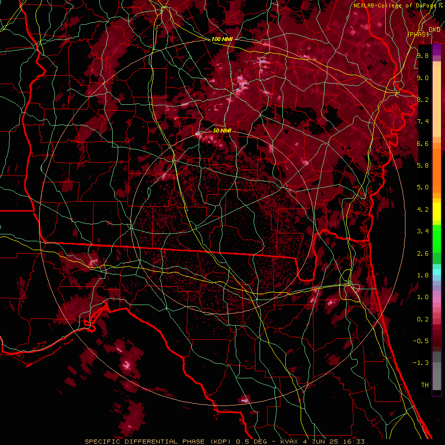Click the 9.8 value on the color scale
445x445 pixels.
pyautogui.click(x=423, y=55)
